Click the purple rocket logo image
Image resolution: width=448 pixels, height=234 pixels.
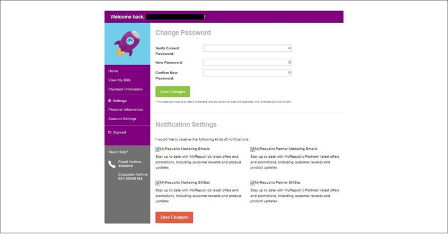pyautogui.click(x=127, y=43)
